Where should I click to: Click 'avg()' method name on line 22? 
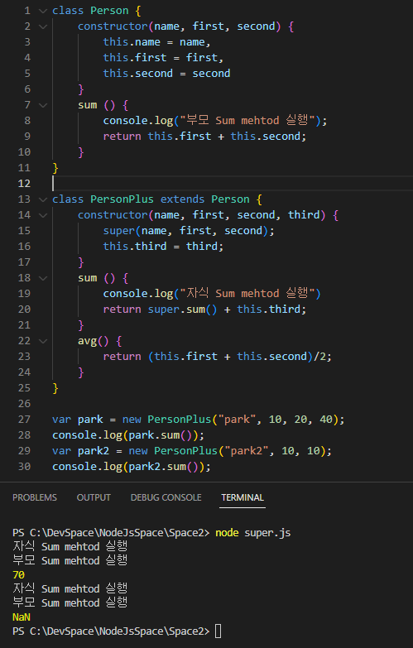(x=94, y=341)
